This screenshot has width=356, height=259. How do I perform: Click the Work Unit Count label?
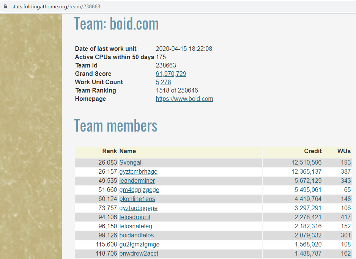pos(99,82)
